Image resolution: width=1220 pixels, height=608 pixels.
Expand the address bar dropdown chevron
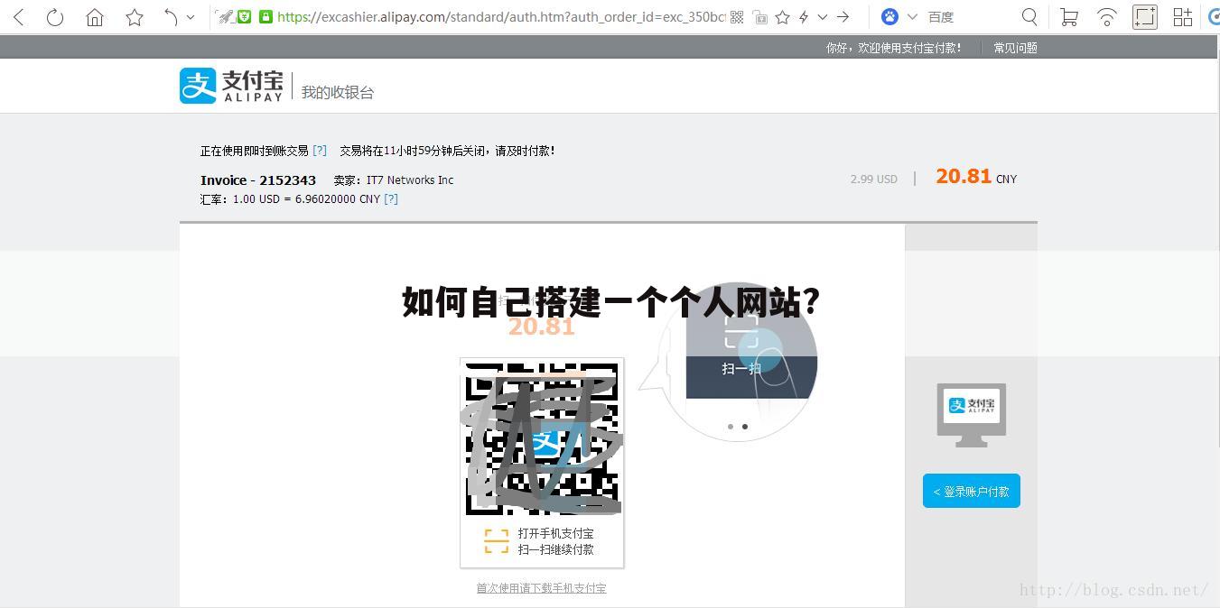(823, 16)
